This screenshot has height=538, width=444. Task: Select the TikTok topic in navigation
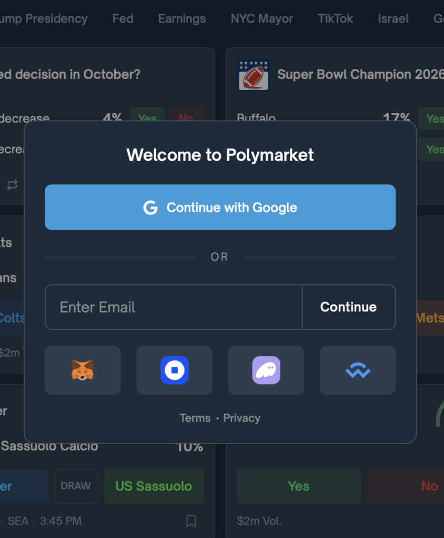[335, 18]
